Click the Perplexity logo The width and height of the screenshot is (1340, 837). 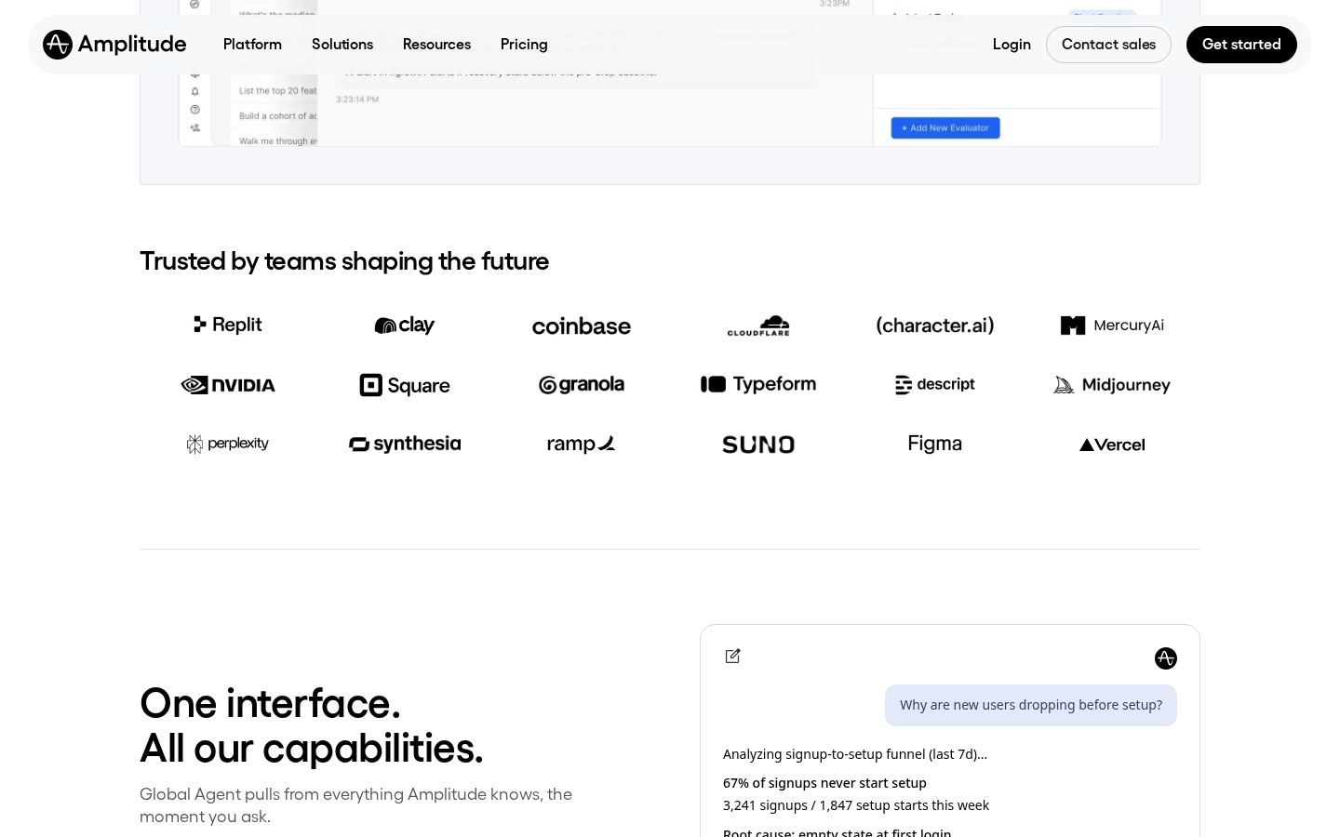[x=228, y=445]
